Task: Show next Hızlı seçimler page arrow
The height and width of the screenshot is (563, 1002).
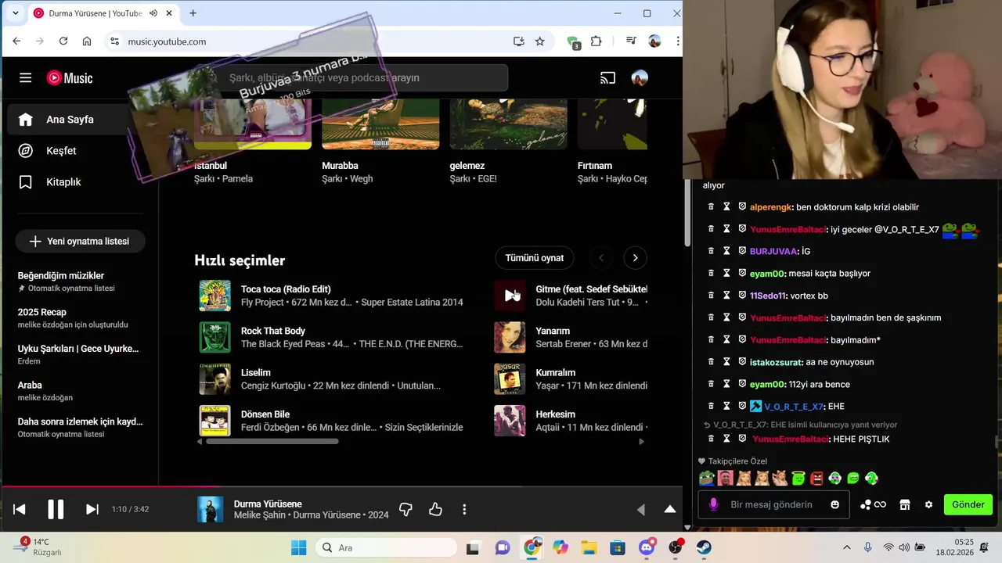Action: click(x=635, y=258)
